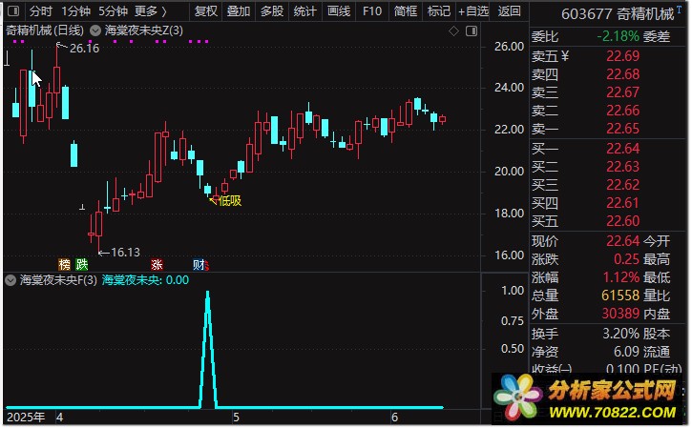Click the 16.13 low price label
This screenshot has width=692, height=428.
point(125,252)
